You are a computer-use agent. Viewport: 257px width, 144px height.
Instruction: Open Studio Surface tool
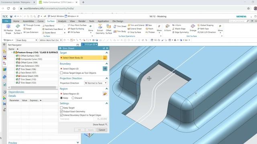tap(18, 29)
